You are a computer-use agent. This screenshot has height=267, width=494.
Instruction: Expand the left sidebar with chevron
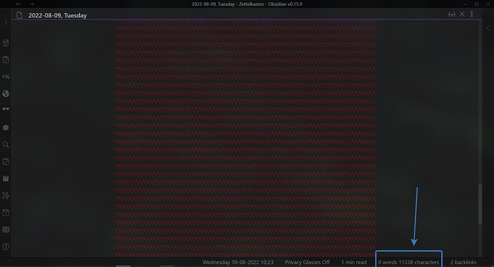[5, 22]
